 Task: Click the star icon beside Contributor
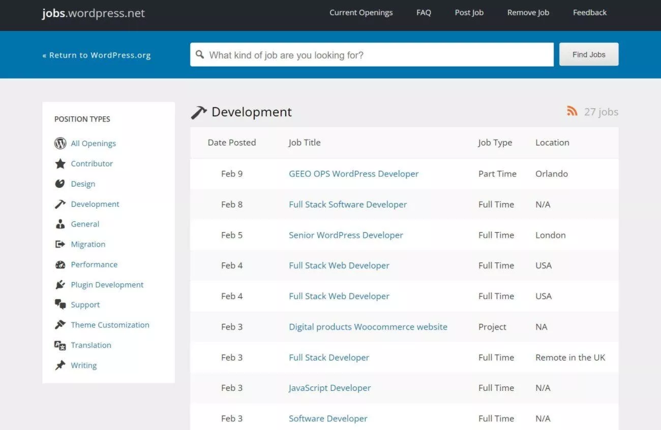[61, 163]
